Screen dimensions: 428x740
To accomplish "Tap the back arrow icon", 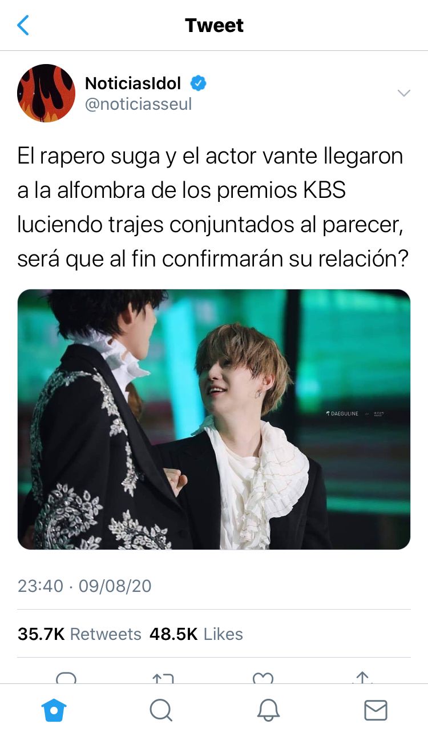I will click(23, 25).
